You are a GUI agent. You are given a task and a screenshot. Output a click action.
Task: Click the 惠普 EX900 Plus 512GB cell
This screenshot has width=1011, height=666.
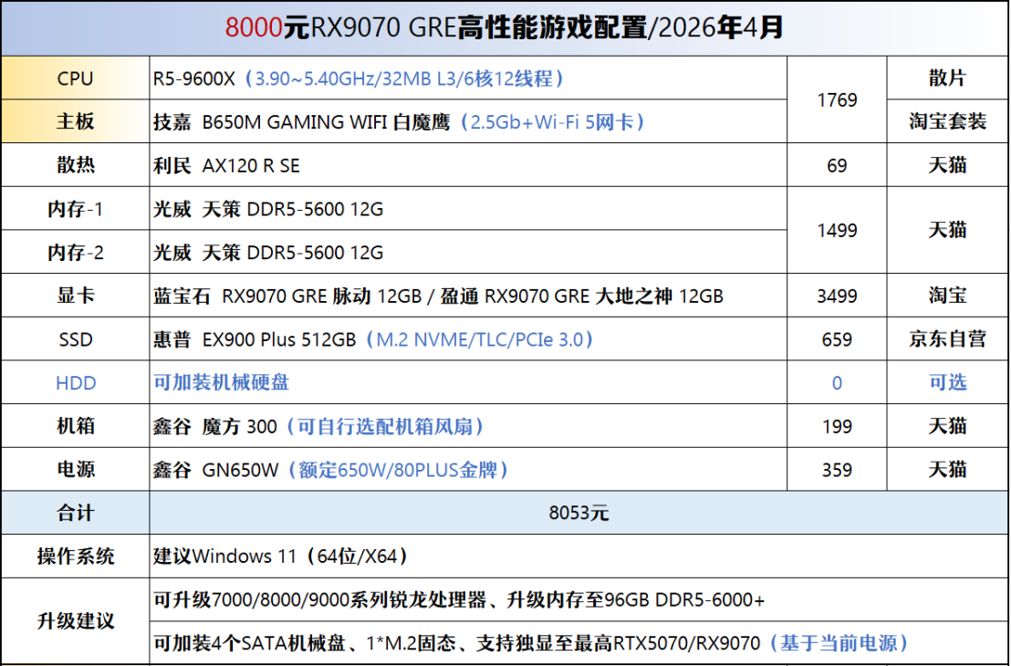[468, 338]
